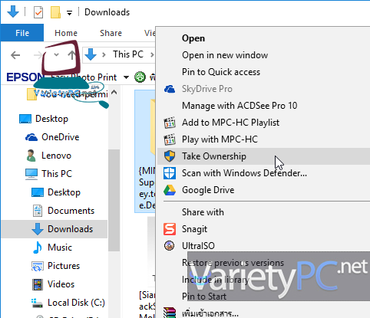Choose Open in new window

pos(225,55)
